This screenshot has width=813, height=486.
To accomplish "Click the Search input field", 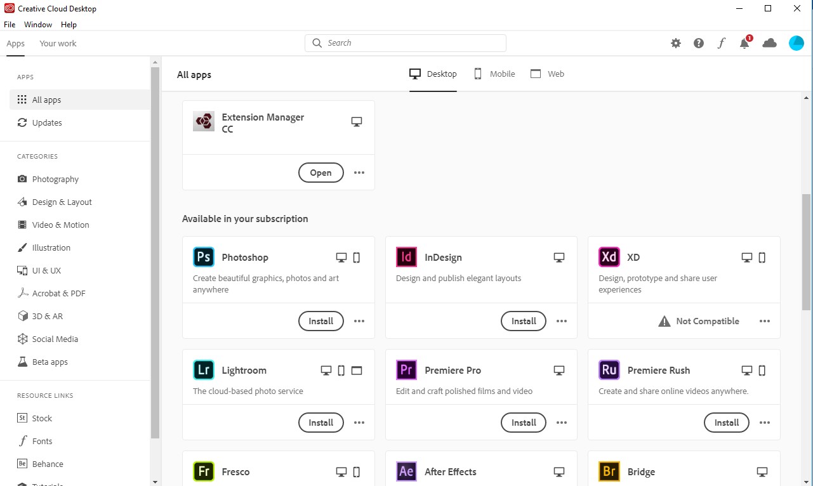I will tap(406, 43).
